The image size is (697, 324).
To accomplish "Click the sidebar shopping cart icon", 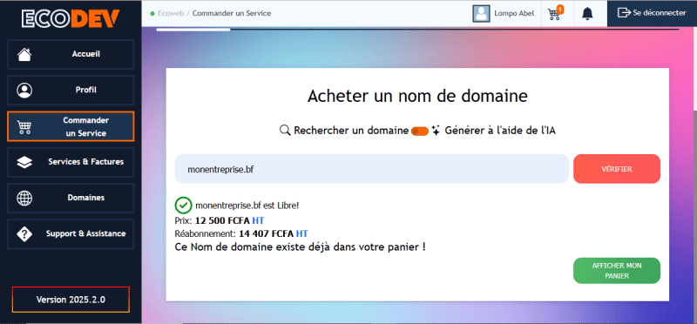I will click(x=24, y=127).
